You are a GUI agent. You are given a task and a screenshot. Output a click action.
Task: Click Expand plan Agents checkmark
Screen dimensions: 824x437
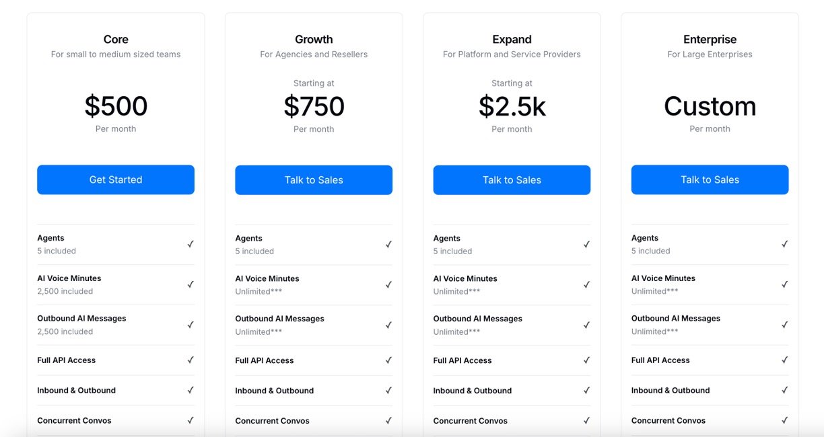tap(586, 244)
